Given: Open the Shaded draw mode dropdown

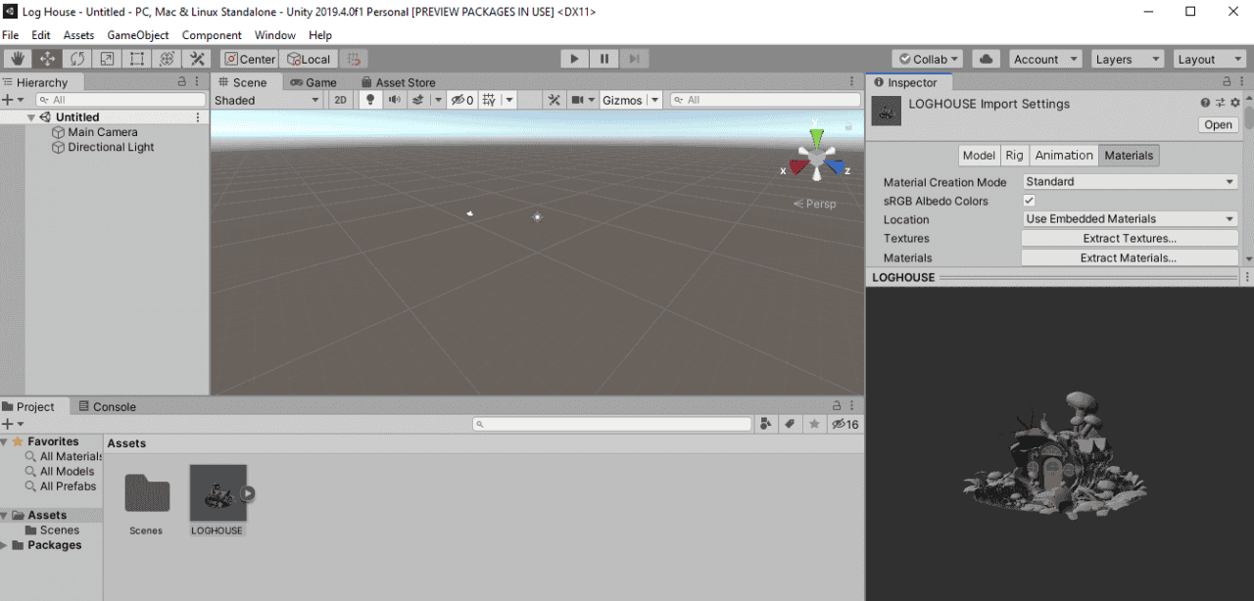Looking at the screenshot, I should (266, 100).
